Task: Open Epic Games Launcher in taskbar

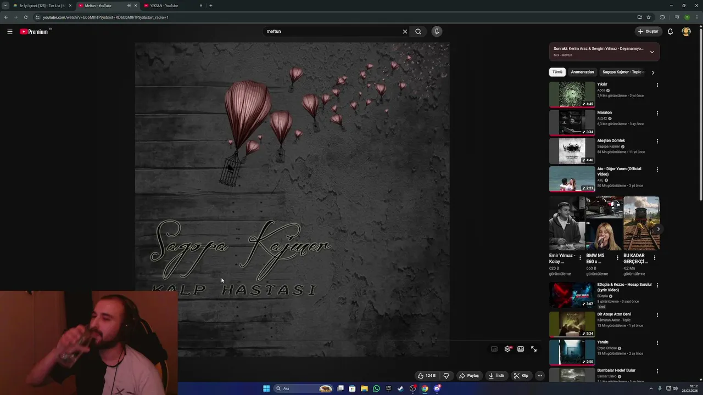Action: tap(388, 388)
